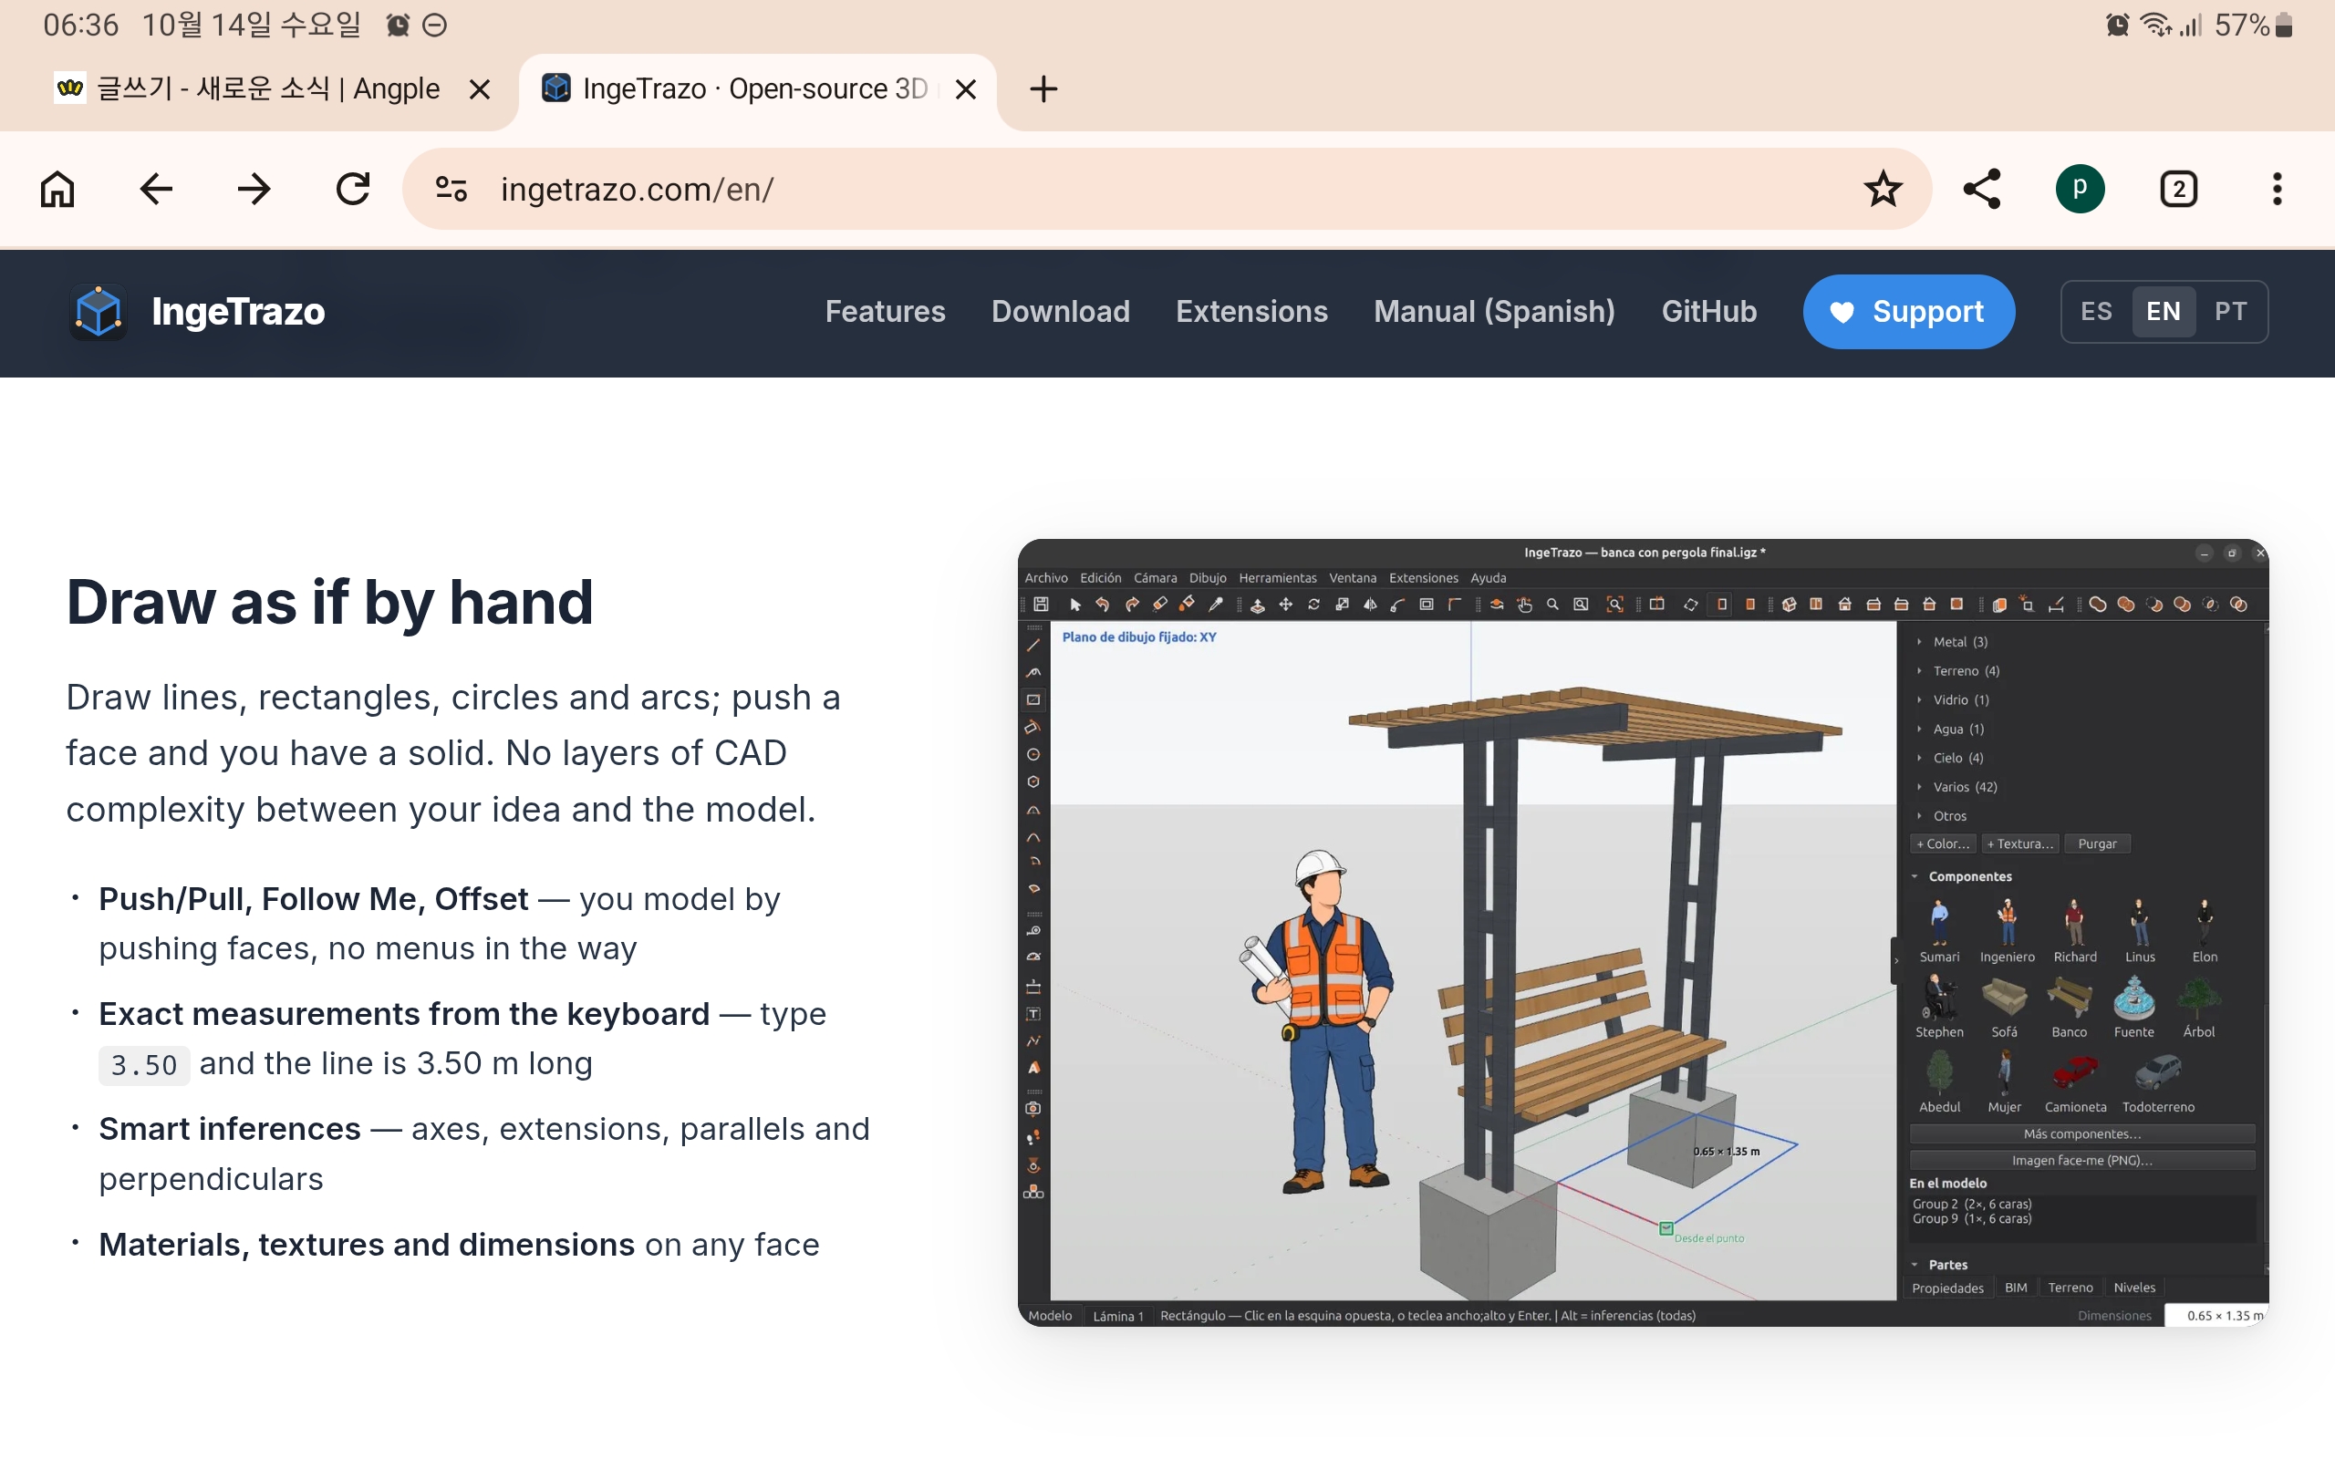Open the Archivo menu in app screenshot
Viewport: 2335px width, 1459px height.
coord(1046,578)
